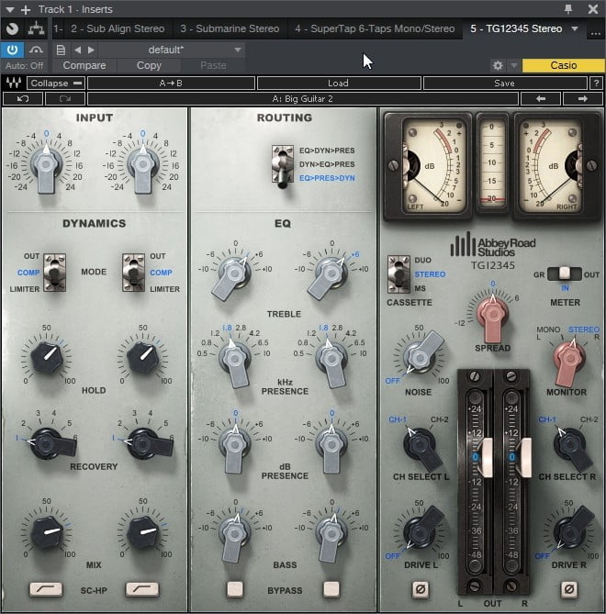
Task: Toggle left dynamics MODE switch
Action: 54,273
